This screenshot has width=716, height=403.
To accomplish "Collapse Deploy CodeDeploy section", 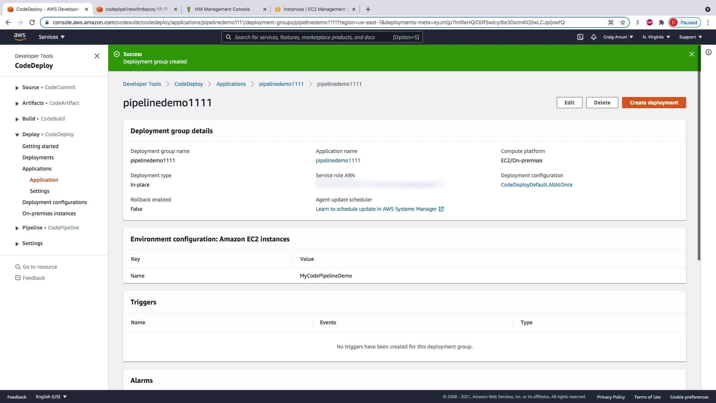I will pyautogui.click(x=17, y=135).
